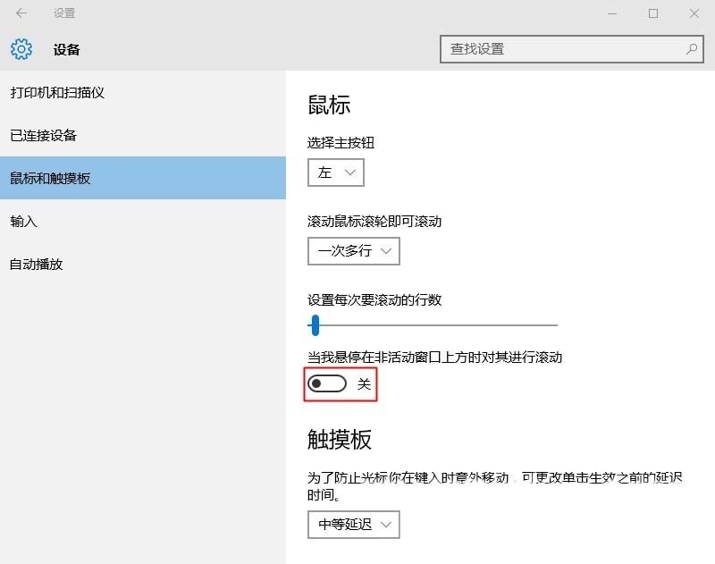Select 已连接设备 in the sidebar

(44, 136)
